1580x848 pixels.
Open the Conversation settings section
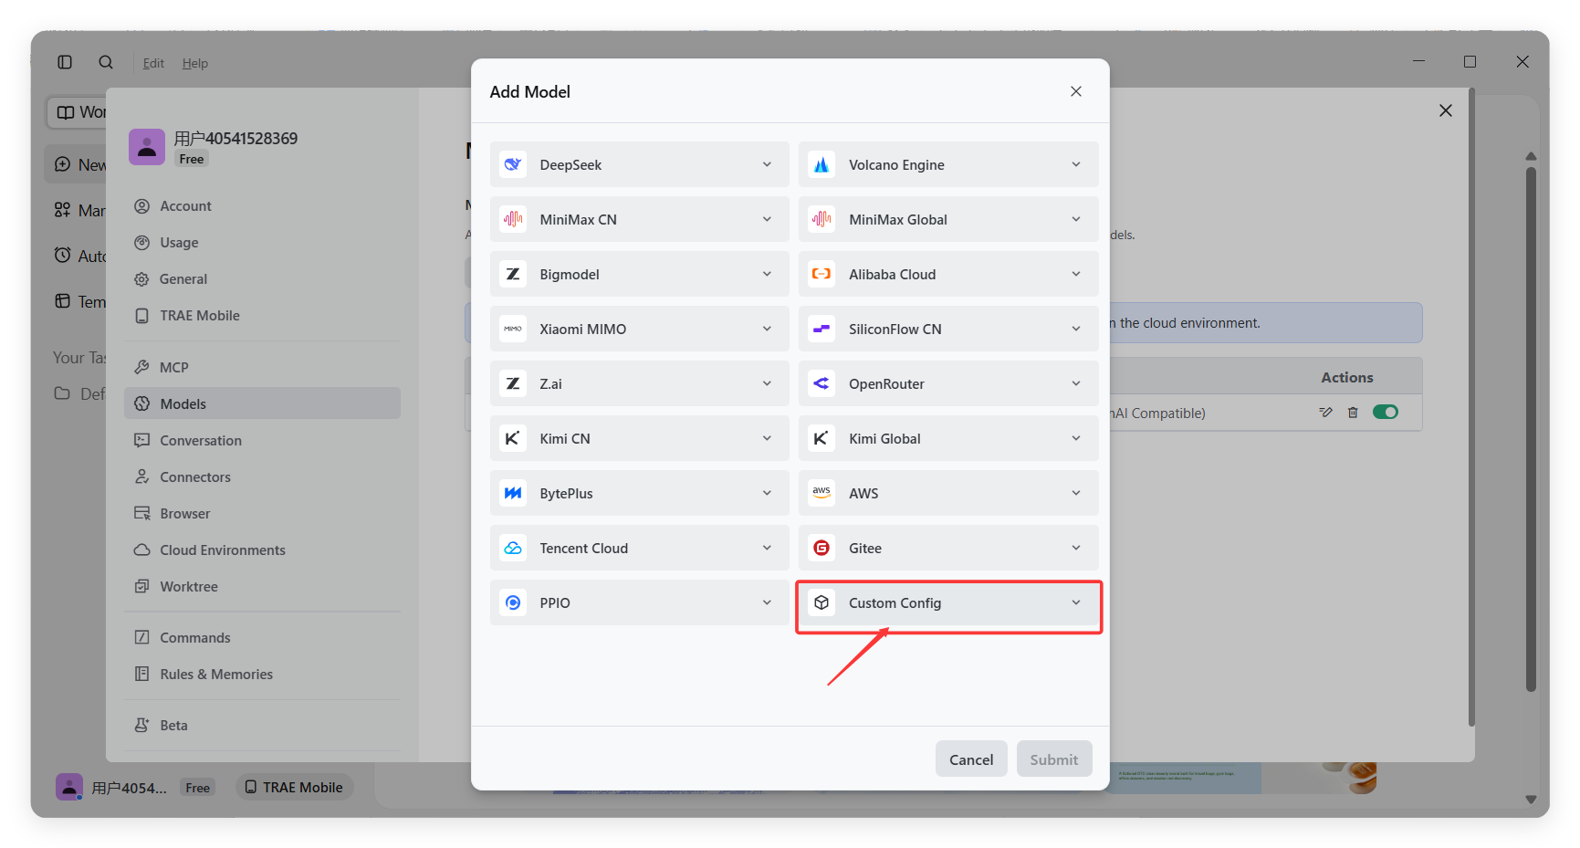pos(263,440)
